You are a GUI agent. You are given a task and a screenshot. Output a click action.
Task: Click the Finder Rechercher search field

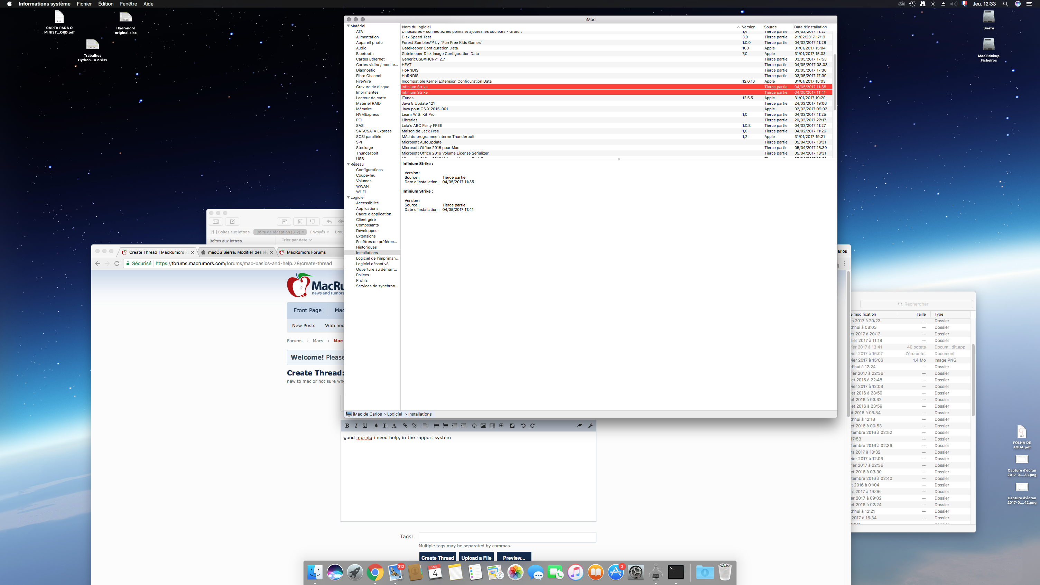point(917,304)
